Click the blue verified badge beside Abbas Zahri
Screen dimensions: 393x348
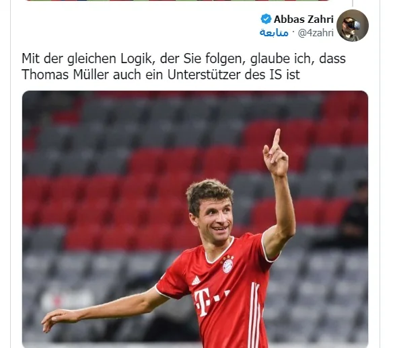tap(266, 19)
